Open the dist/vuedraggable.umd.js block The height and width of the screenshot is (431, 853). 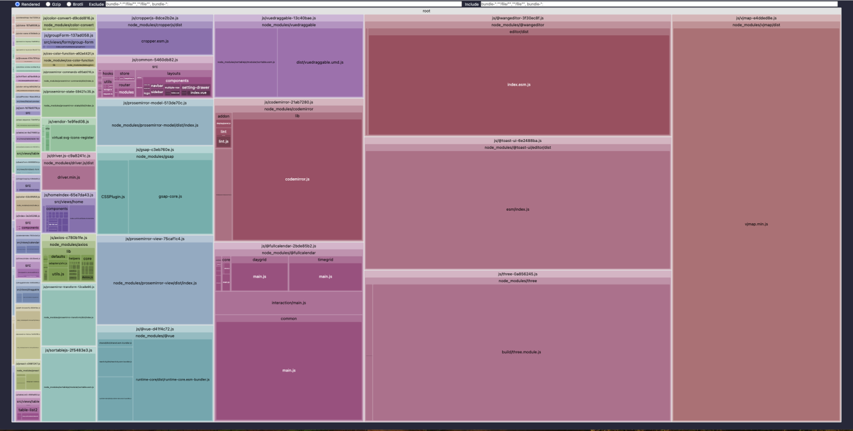[x=320, y=62]
